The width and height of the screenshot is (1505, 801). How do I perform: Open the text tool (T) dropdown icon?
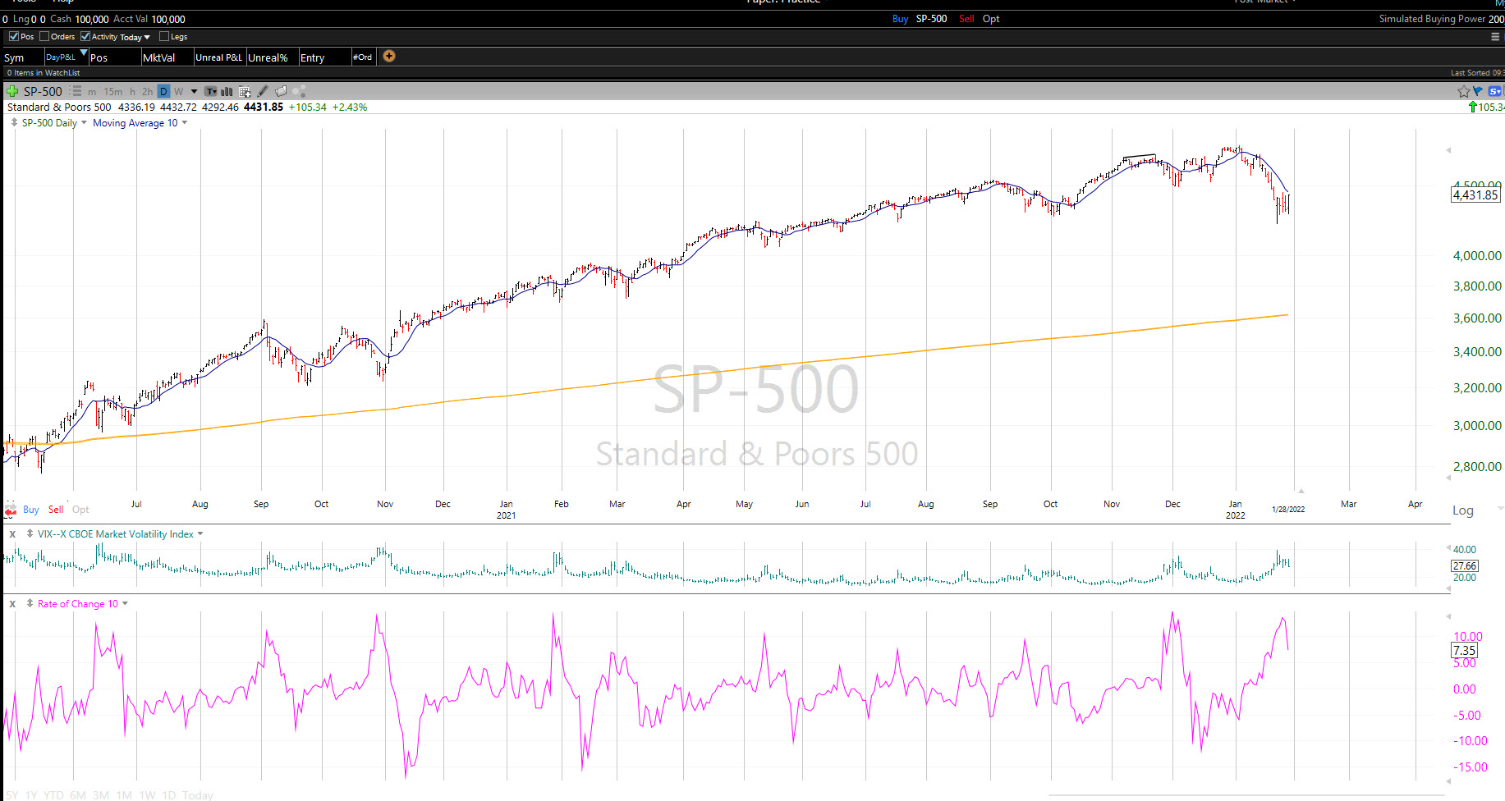coord(211,91)
